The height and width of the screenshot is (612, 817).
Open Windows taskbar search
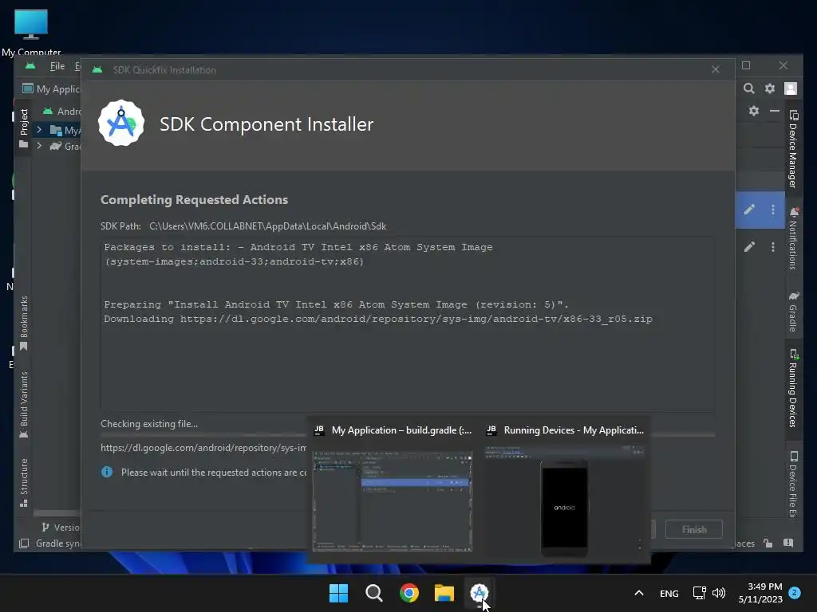coord(374,593)
